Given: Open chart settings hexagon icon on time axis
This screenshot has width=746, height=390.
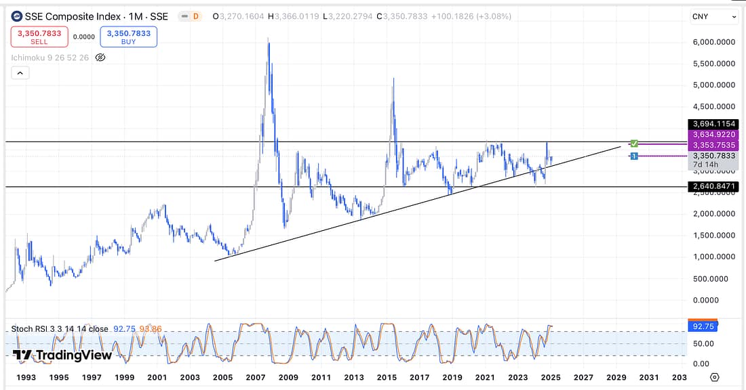Looking at the screenshot, I should [714, 377].
